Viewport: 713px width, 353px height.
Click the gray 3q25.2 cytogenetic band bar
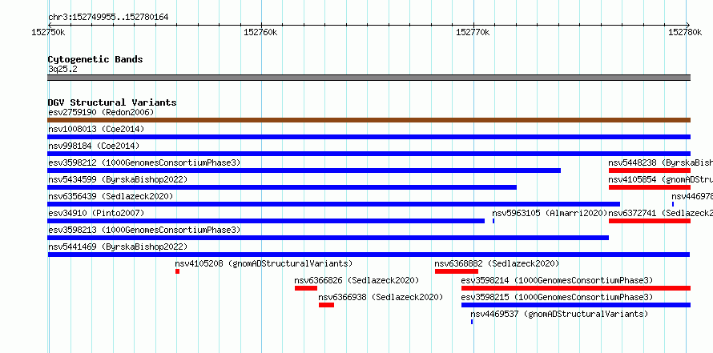tap(369, 77)
